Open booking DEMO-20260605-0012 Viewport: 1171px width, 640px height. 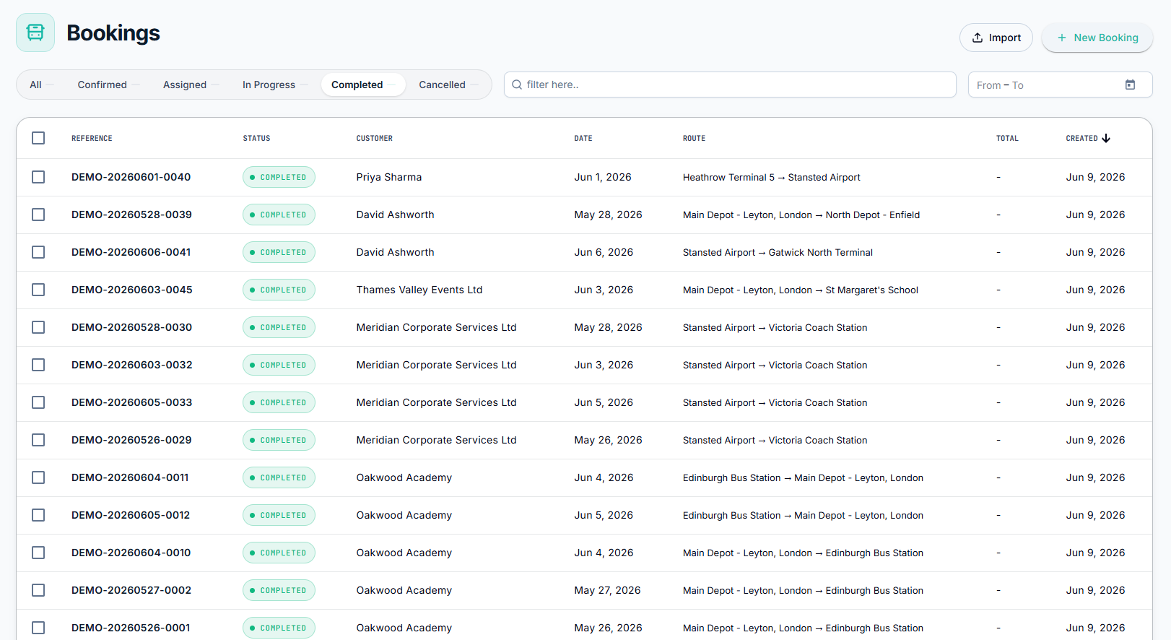click(131, 515)
